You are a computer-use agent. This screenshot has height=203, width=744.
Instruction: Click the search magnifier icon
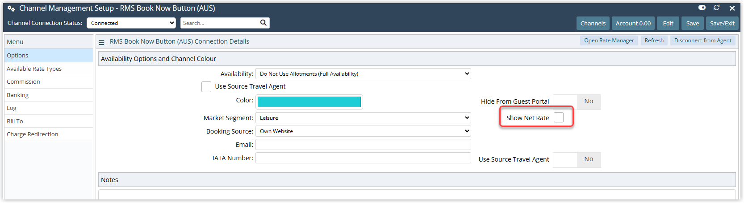click(x=263, y=23)
